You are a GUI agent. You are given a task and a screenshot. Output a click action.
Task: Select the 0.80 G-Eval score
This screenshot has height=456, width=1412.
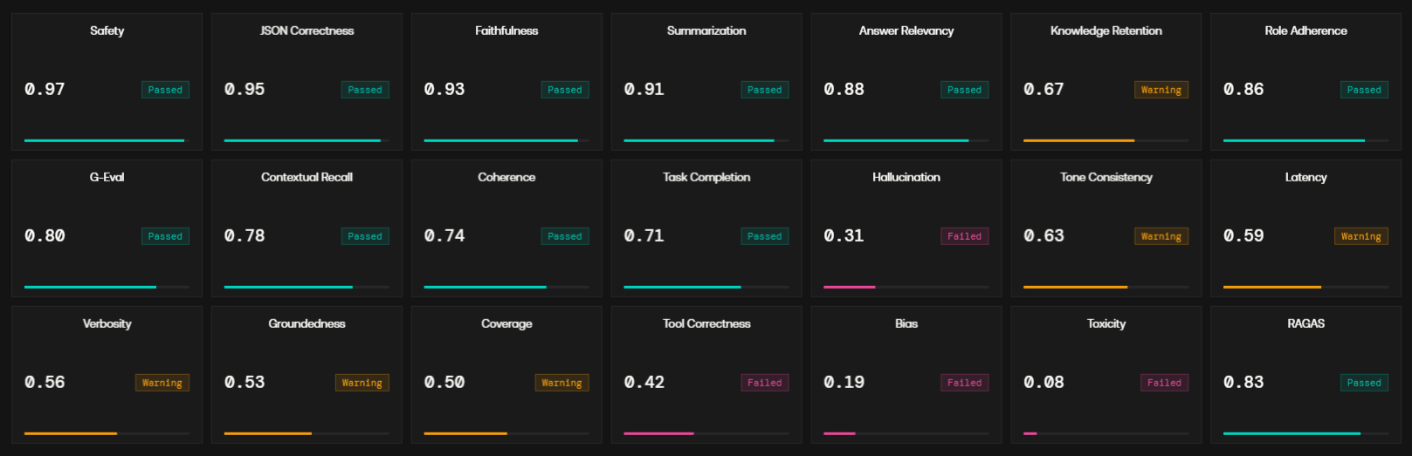(x=45, y=235)
